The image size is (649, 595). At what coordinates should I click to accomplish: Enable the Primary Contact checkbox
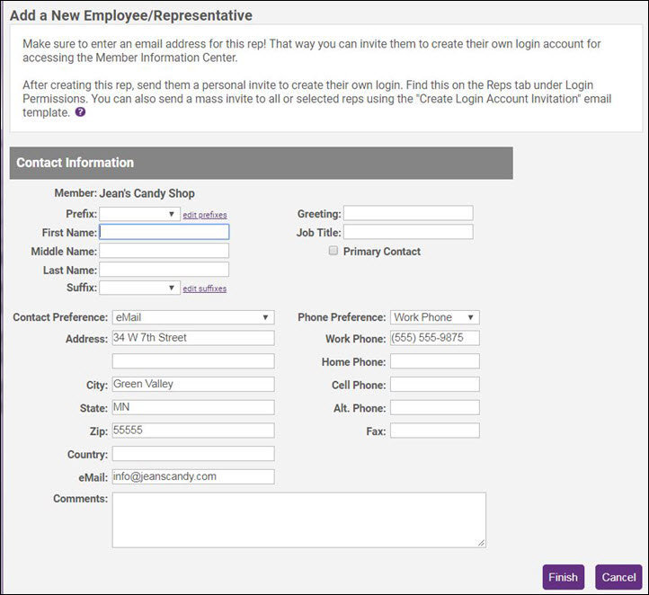coord(333,252)
